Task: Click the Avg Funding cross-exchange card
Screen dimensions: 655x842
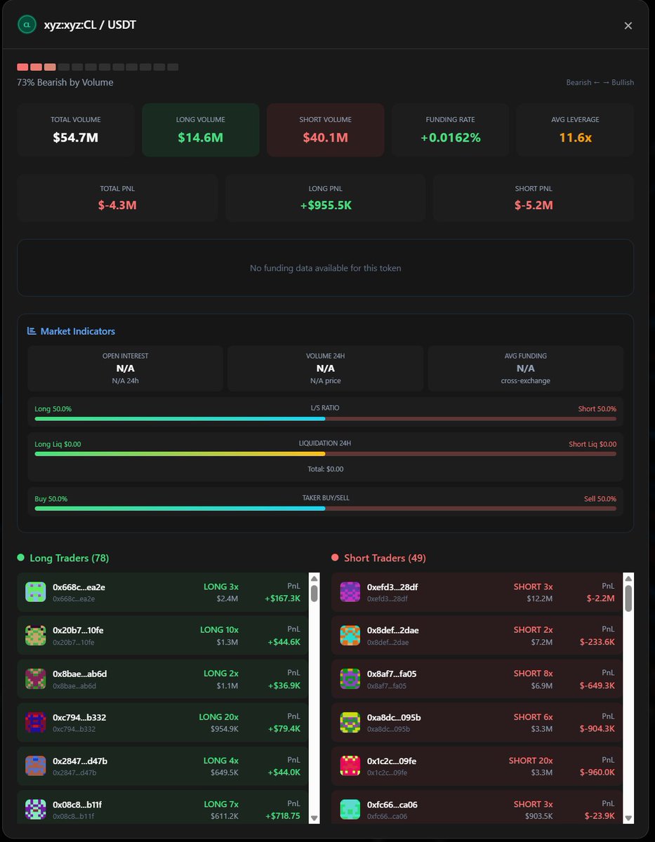Action: 526,368
